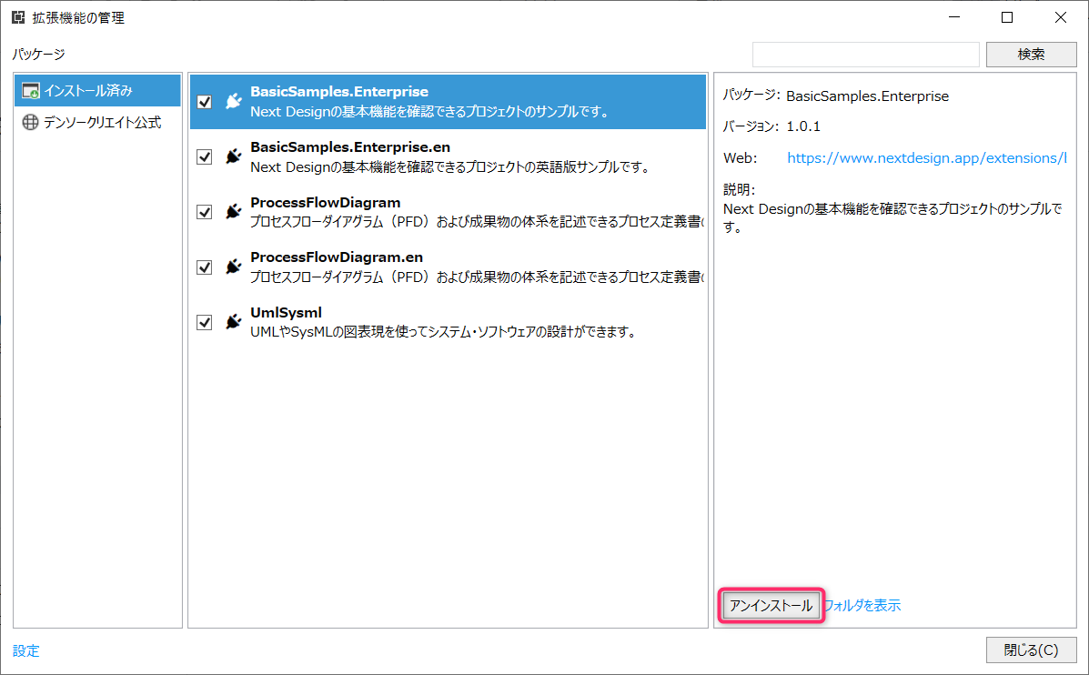Disable the ProcessFlowDiagram extension checkbox
The width and height of the screenshot is (1089, 675).
tap(204, 212)
